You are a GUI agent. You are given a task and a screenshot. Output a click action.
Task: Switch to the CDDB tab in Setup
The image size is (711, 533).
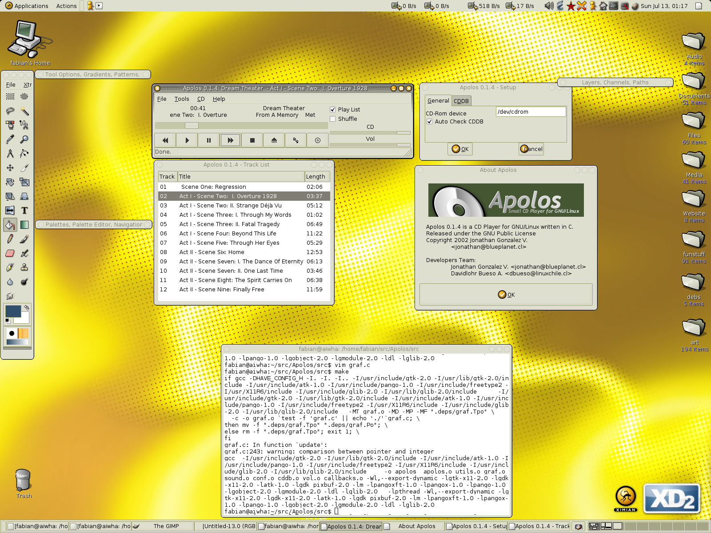[461, 101]
